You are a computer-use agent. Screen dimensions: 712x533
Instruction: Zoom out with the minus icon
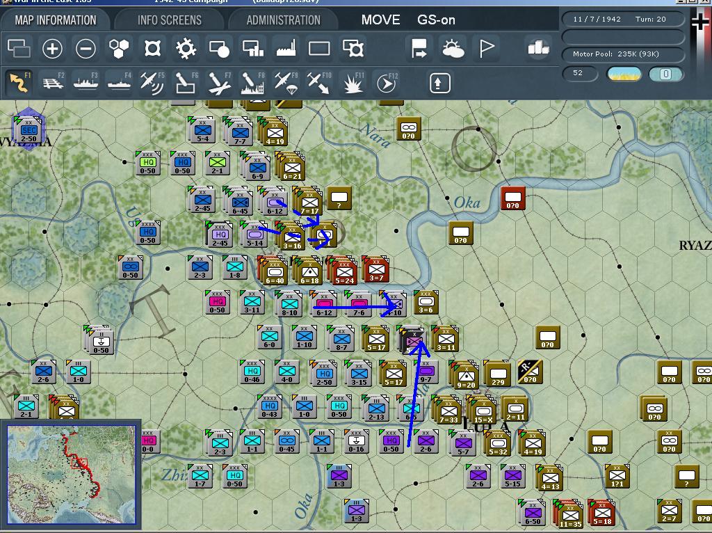tap(86, 48)
